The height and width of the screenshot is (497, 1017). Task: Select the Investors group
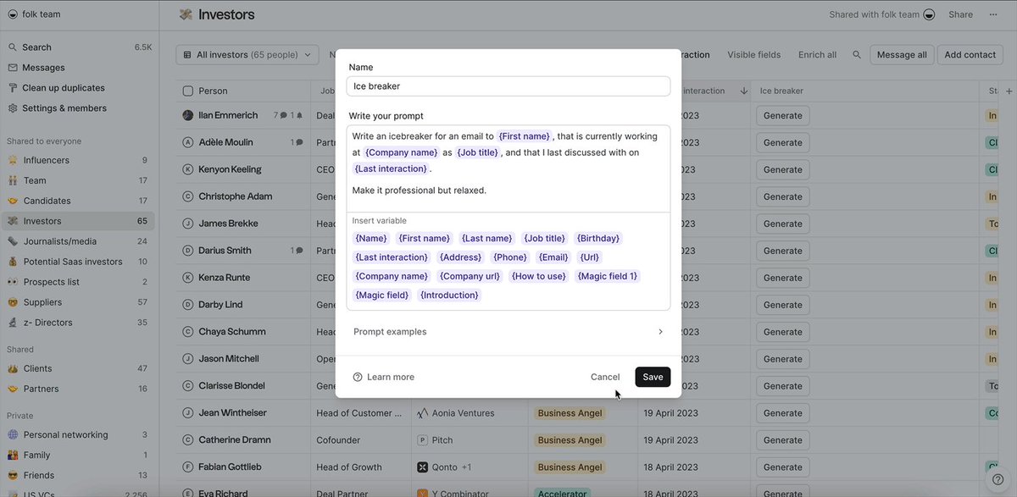coord(78,221)
